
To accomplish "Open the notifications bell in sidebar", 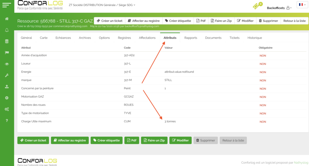I will click(x=7, y=30).
